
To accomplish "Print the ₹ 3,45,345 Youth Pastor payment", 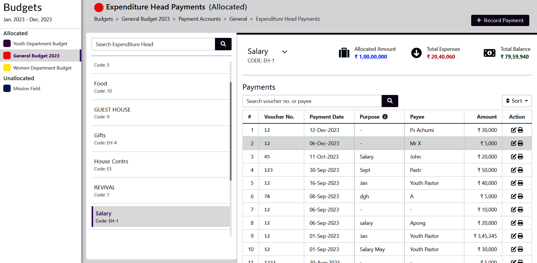I will (520, 236).
